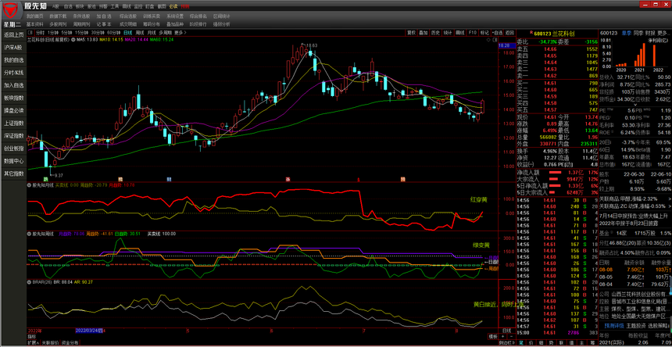The width and height of the screenshot is (672, 347).
Task: Open the 预警 alert menu
Action: pos(103,6)
